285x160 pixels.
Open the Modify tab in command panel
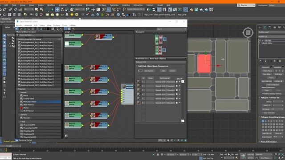265,28
